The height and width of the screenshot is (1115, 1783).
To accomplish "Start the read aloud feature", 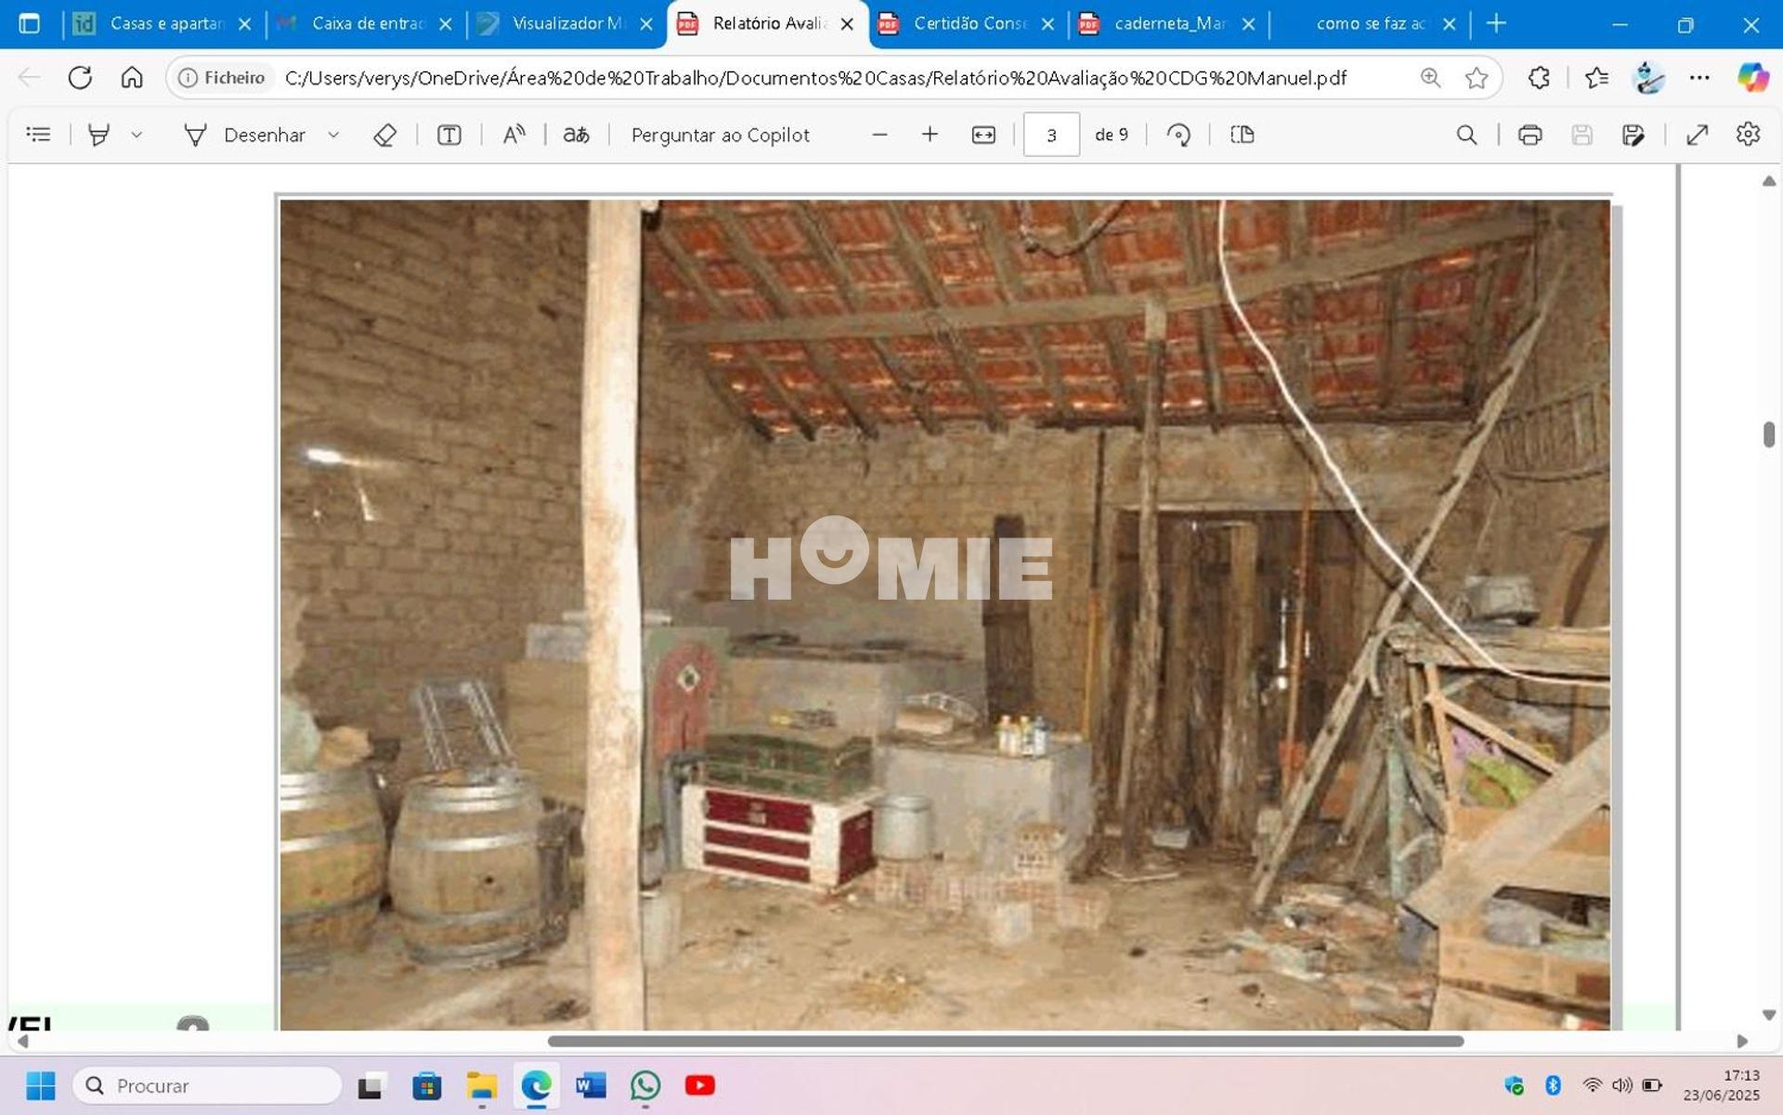I will click(x=514, y=135).
